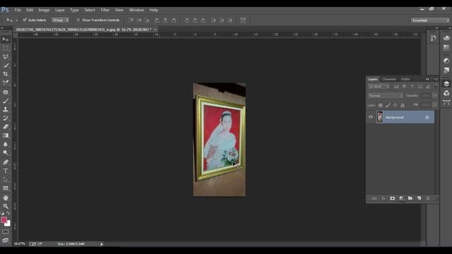Toggle Quick Mask mode
This screenshot has height=254, width=452.
pos(6,232)
